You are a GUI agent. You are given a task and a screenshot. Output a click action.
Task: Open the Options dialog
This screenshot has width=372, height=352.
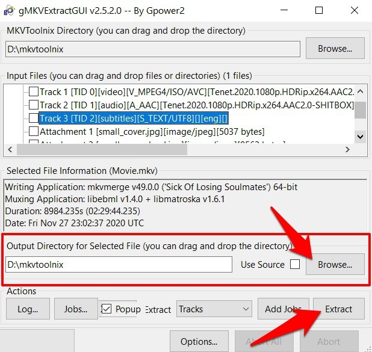pyautogui.click(x=199, y=341)
